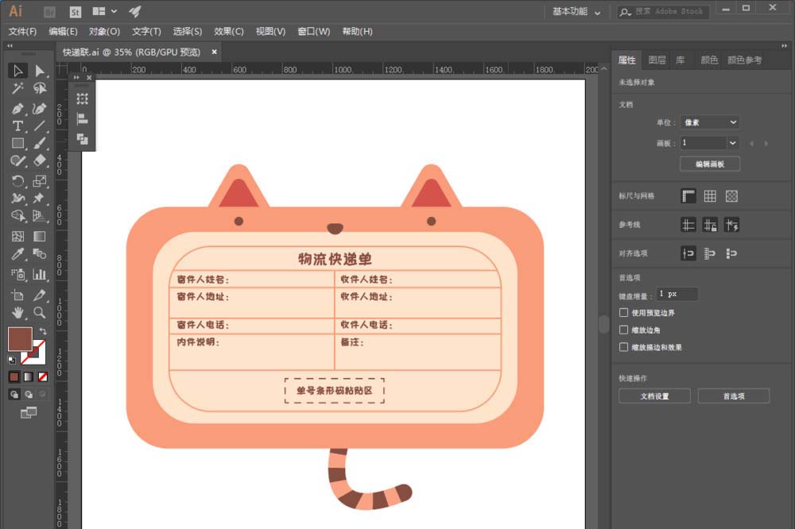795x529 pixels.
Task: Click the 首选项 button
Action: (x=734, y=396)
